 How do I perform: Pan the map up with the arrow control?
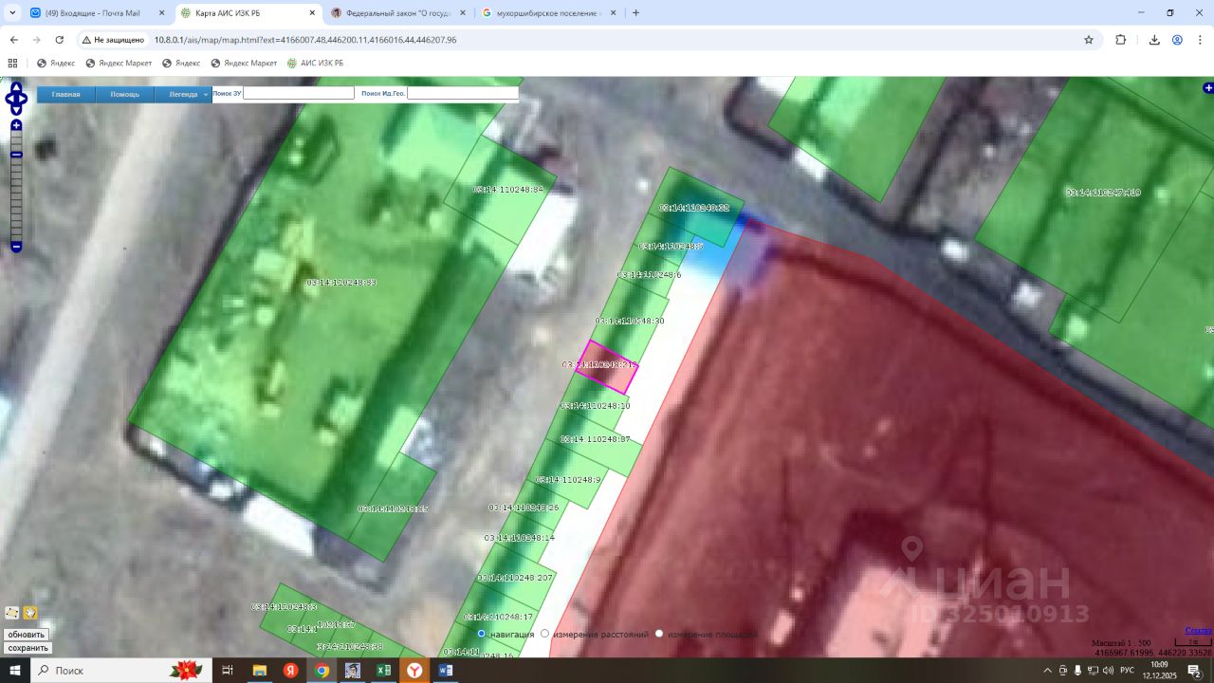coord(16,86)
